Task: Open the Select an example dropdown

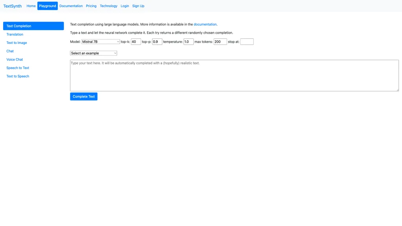Action: tap(93, 53)
